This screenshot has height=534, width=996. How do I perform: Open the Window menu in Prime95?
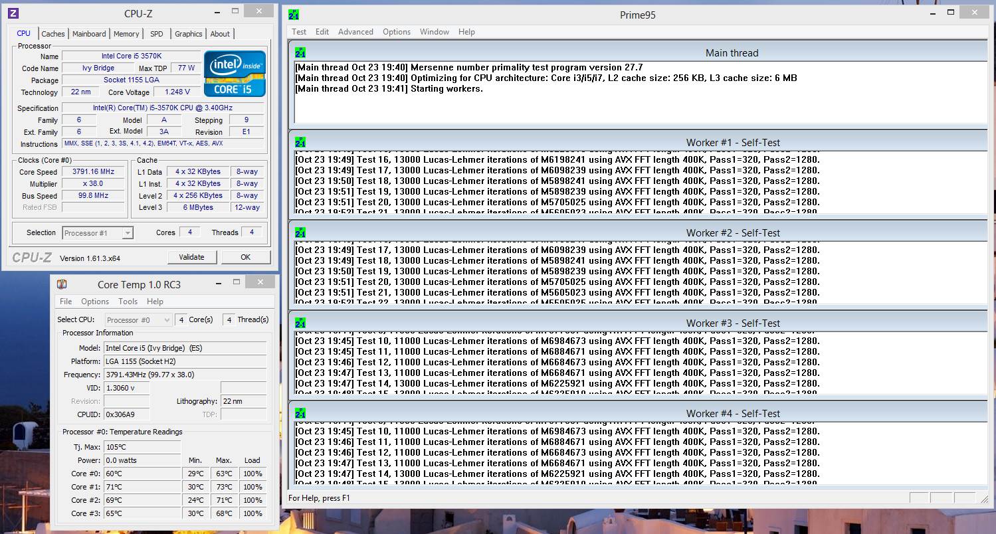(435, 32)
